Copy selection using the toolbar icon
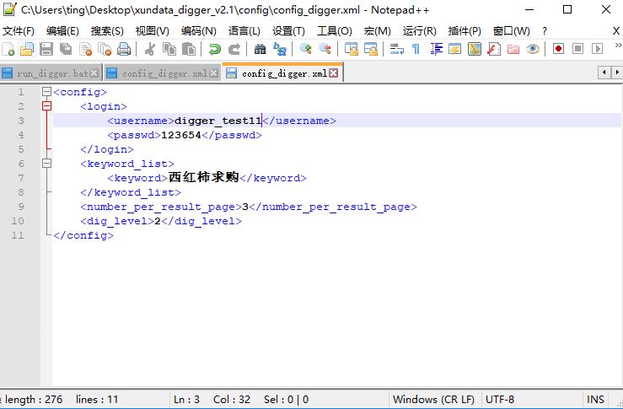This screenshot has width=623, height=409. point(169,49)
